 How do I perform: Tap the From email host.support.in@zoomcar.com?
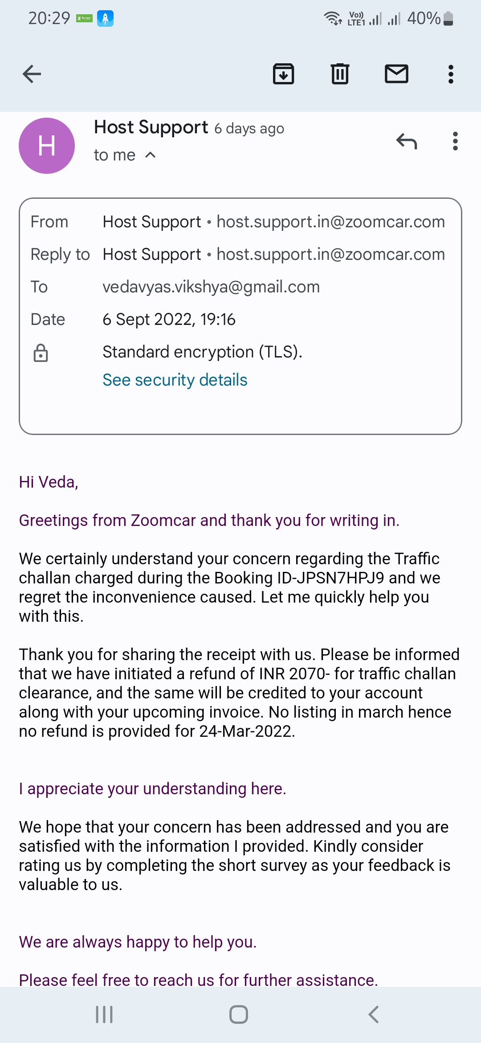330,222
